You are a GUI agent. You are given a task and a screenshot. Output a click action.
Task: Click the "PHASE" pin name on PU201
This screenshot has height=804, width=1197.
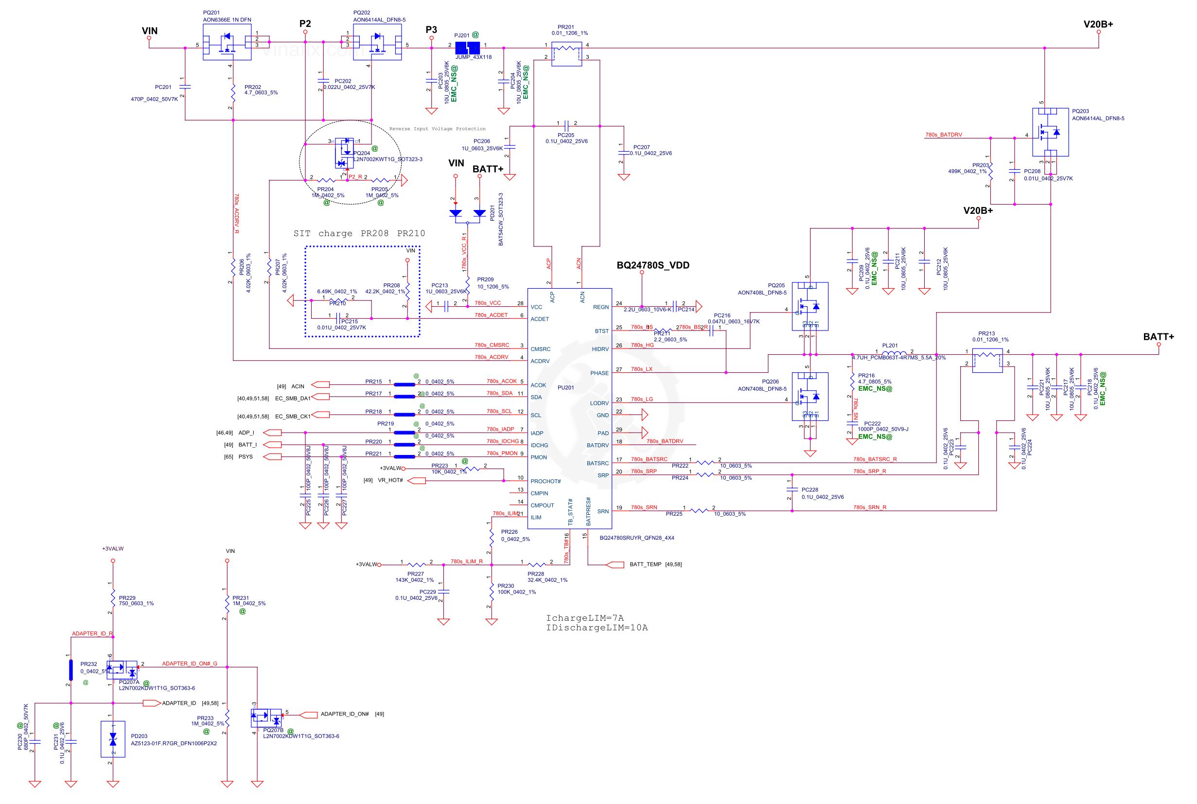point(599,373)
